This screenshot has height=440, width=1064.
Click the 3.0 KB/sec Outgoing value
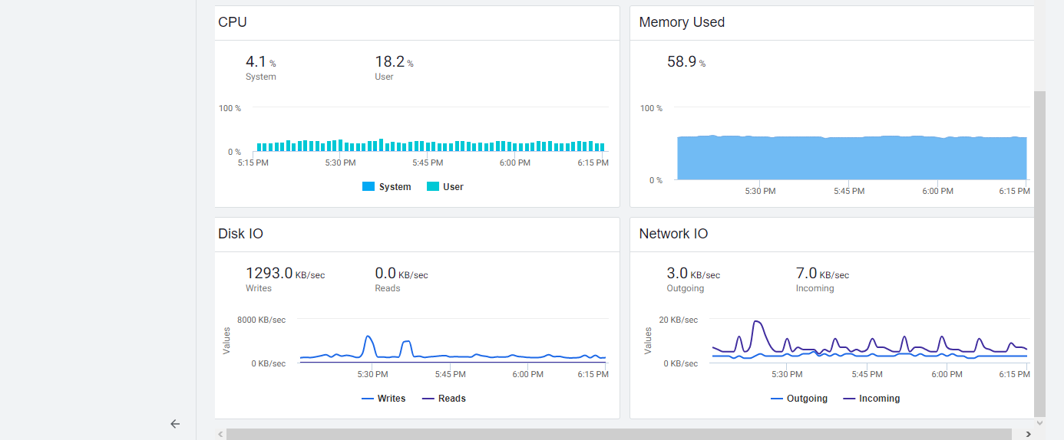point(693,273)
